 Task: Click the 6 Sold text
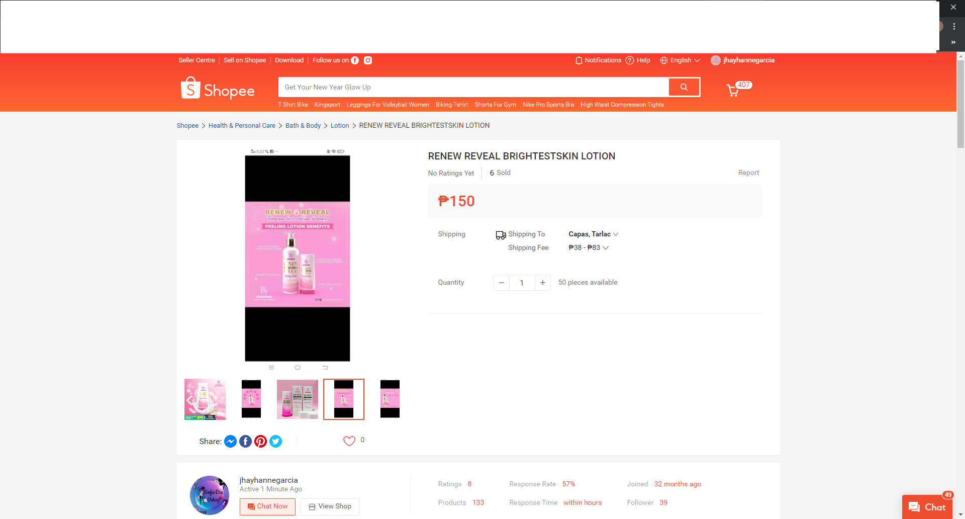coord(500,173)
